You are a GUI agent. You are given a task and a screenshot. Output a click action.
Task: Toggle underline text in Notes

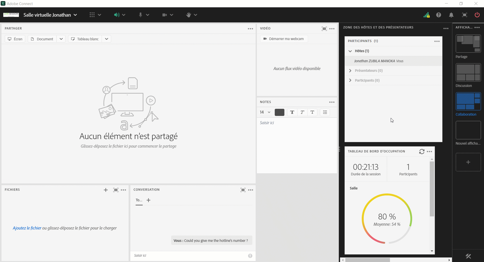point(312,112)
